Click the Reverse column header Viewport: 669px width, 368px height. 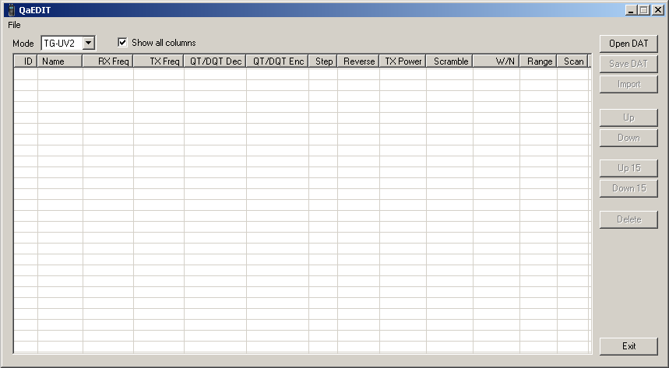358,61
